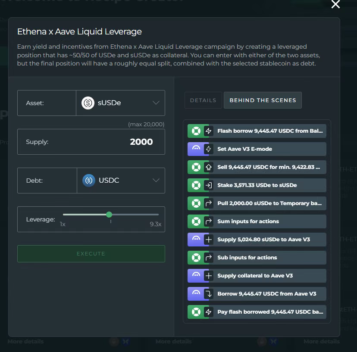Image resolution: width=357 pixels, height=352 pixels.
Task: Close the Liquid Leverage dialog
Action: (335, 4)
